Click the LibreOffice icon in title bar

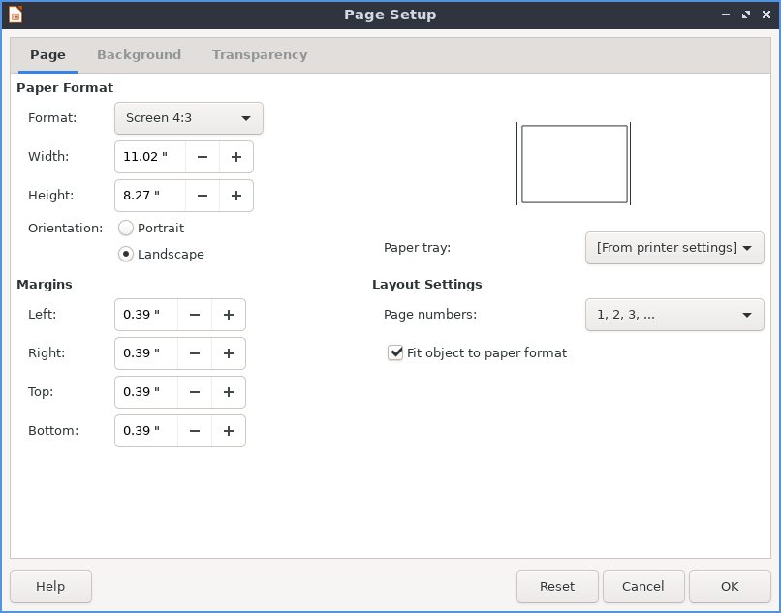point(16,15)
